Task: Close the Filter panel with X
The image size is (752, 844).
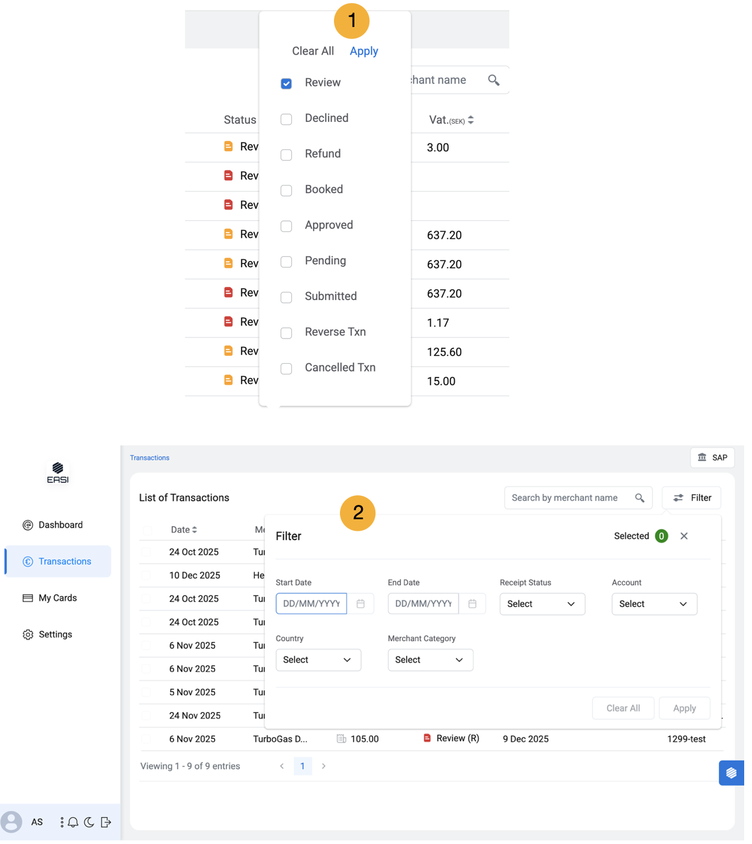Action: 684,536
